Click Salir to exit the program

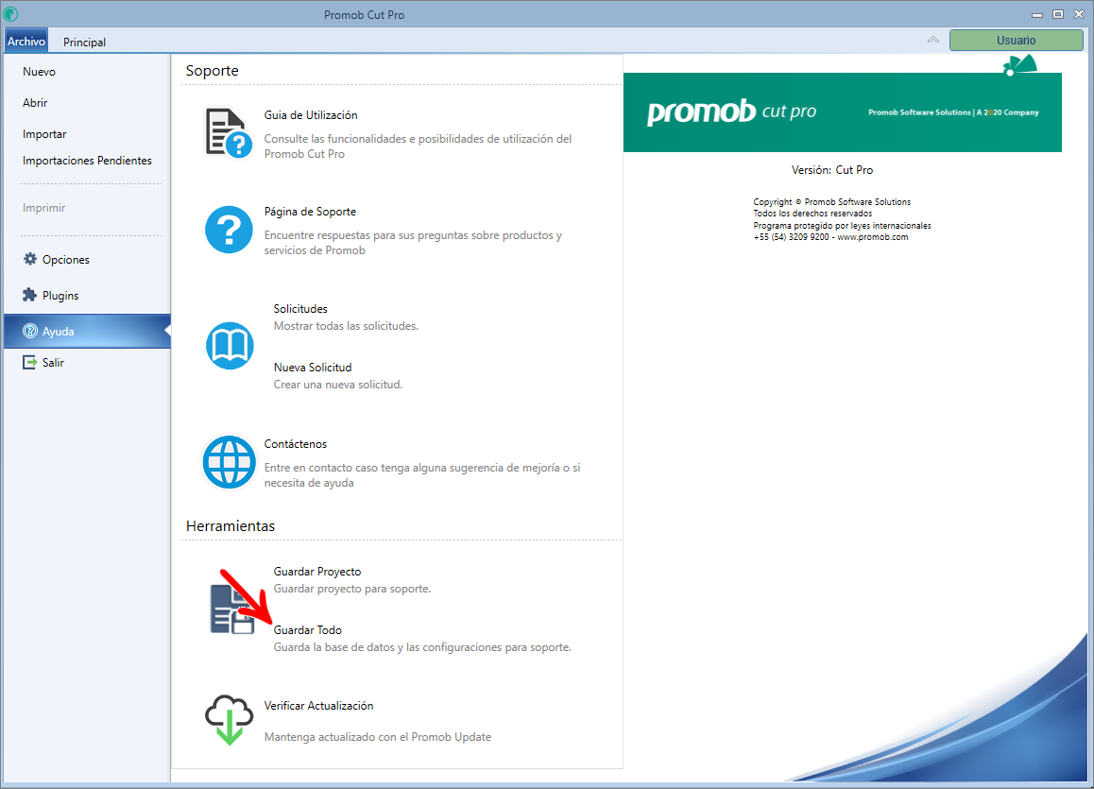click(x=53, y=363)
